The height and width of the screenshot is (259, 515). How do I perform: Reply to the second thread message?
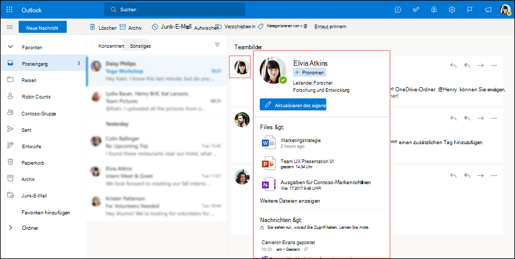coord(453,118)
